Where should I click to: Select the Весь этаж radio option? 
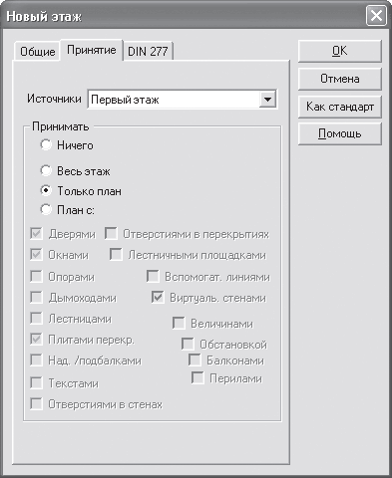pos(46,171)
